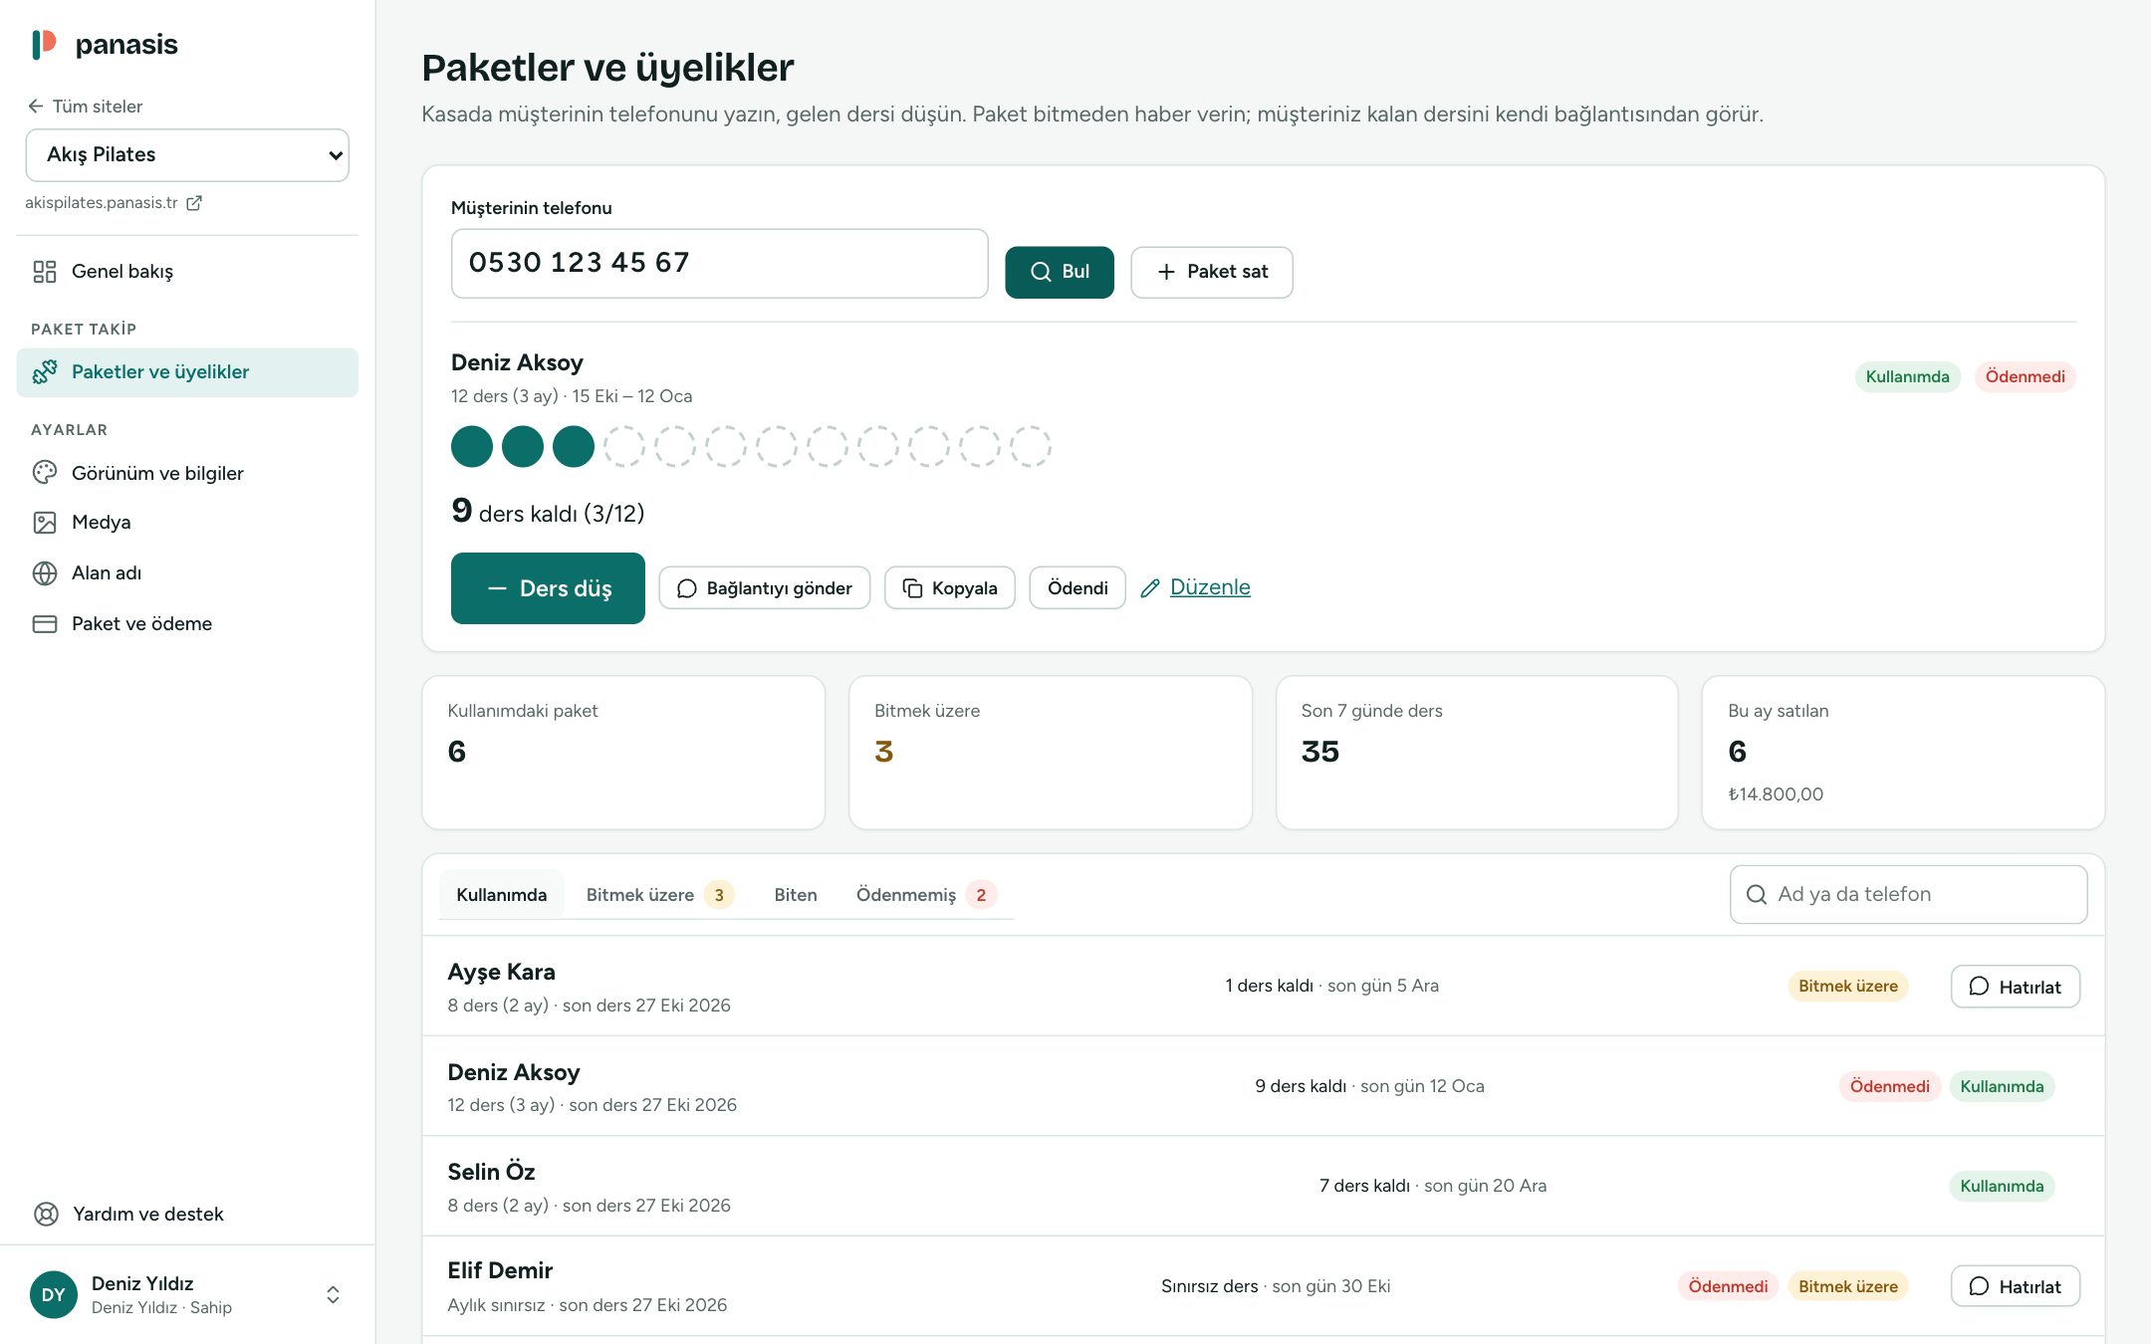Switch to the Bitmek üzere tab
Screen dimensions: 2151x1344
point(659,895)
